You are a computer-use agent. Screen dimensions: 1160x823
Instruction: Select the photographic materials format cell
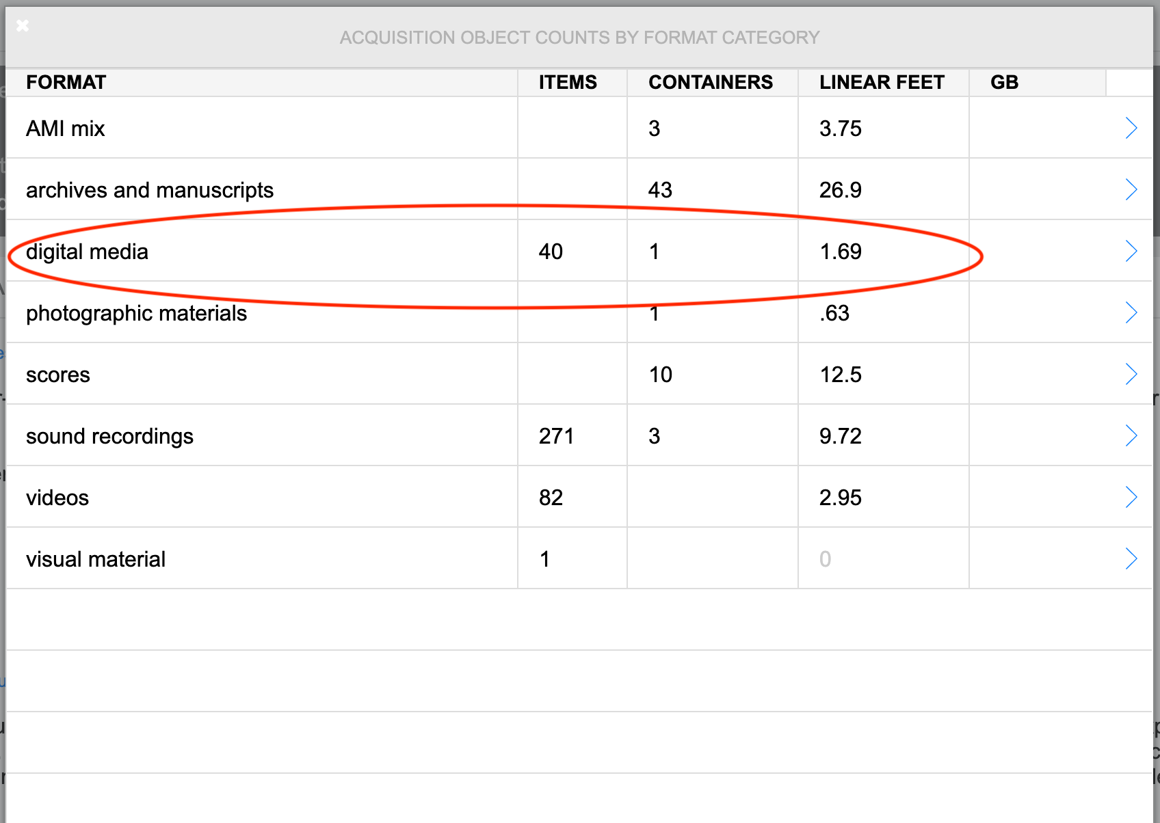[262, 312]
